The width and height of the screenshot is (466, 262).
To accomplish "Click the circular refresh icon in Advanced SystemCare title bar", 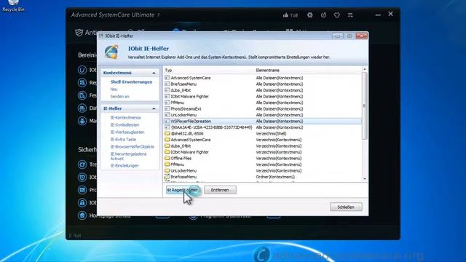I will click(x=323, y=15).
